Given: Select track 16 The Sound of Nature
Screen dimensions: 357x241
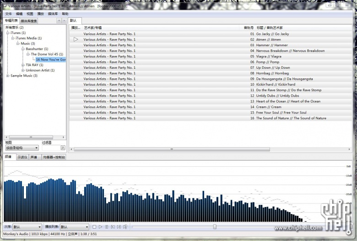Looking at the screenshot, I should [211, 118].
